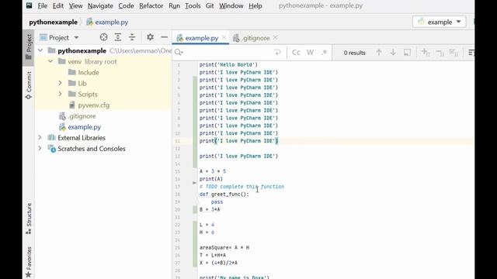Open the Navigate menu

[x=100, y=5]
